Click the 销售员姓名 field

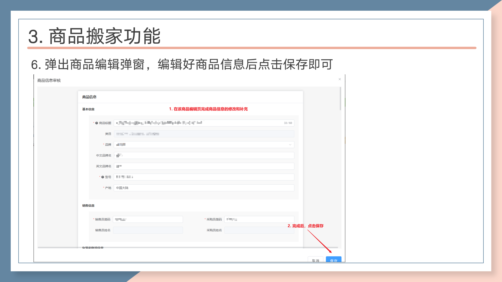(x=148, y=230)
